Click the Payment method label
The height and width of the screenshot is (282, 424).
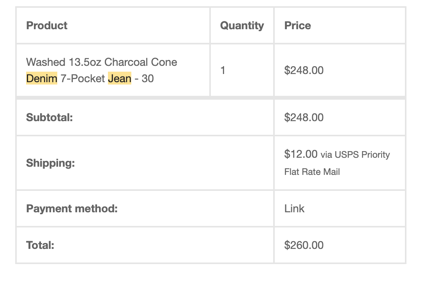[x=72, y=209]
